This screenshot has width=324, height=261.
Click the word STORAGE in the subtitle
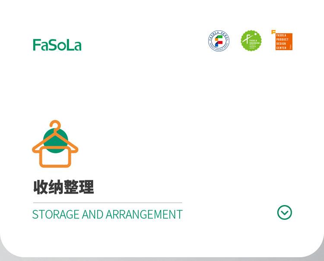point(56,214)
